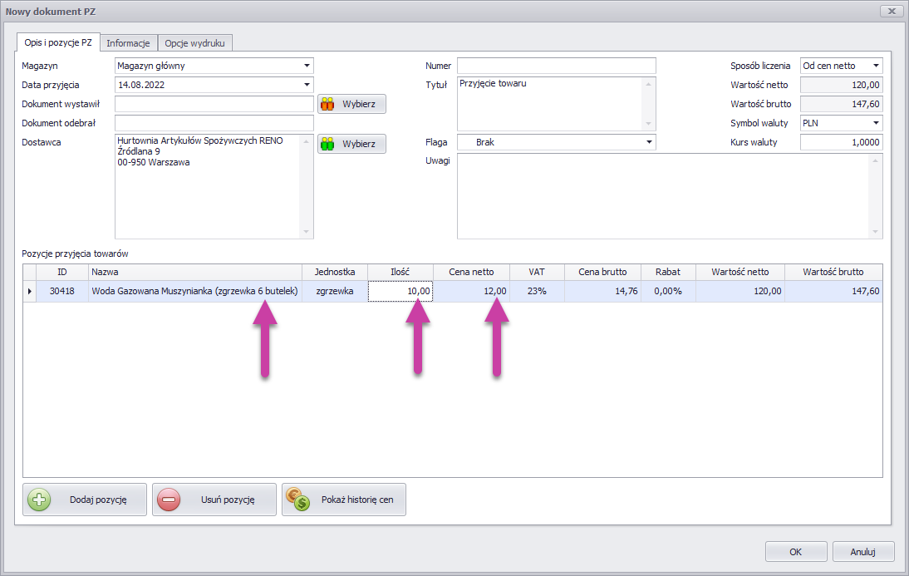909x576 pixels.
Task: Click the Cena netto column header
Action: [471, 272]
